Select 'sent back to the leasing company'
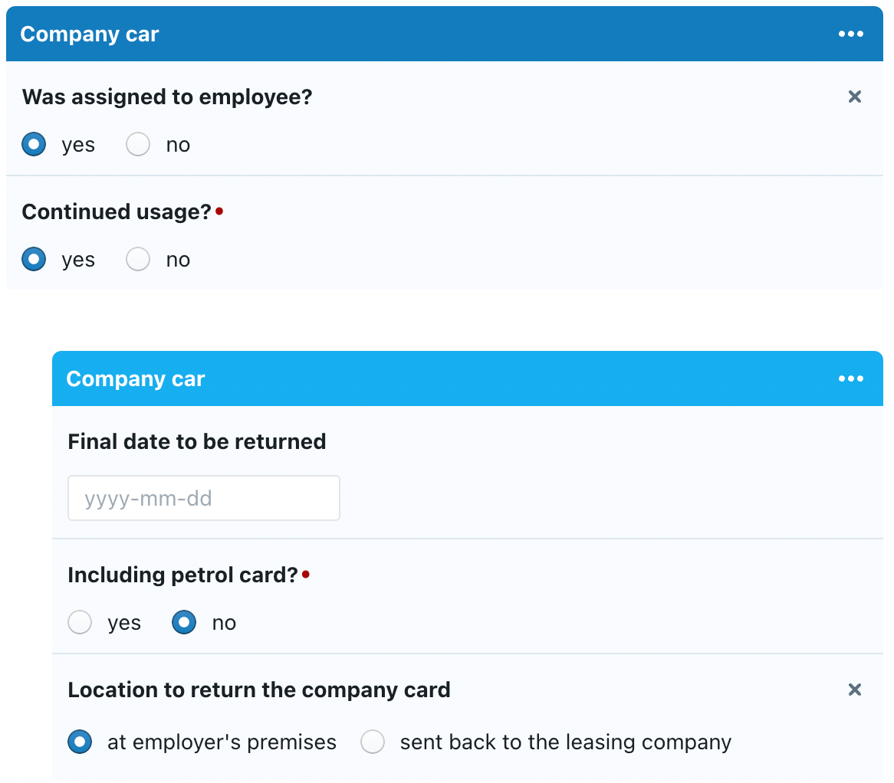 point(373,742)
